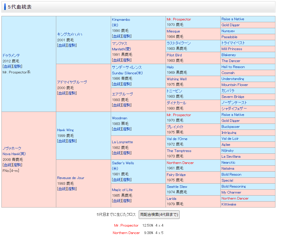Click the Miesque horse link
282x236 pixels.
tap(173, 31)
